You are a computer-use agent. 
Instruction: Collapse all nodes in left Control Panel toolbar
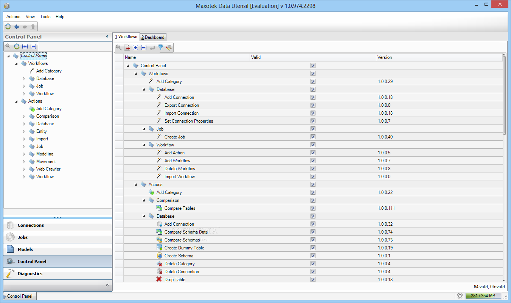tap(33, 46)
